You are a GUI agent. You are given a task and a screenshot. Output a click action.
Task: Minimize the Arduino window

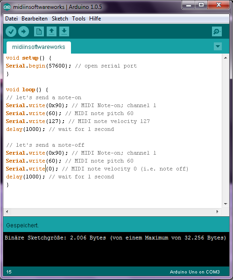coord(189,5)
